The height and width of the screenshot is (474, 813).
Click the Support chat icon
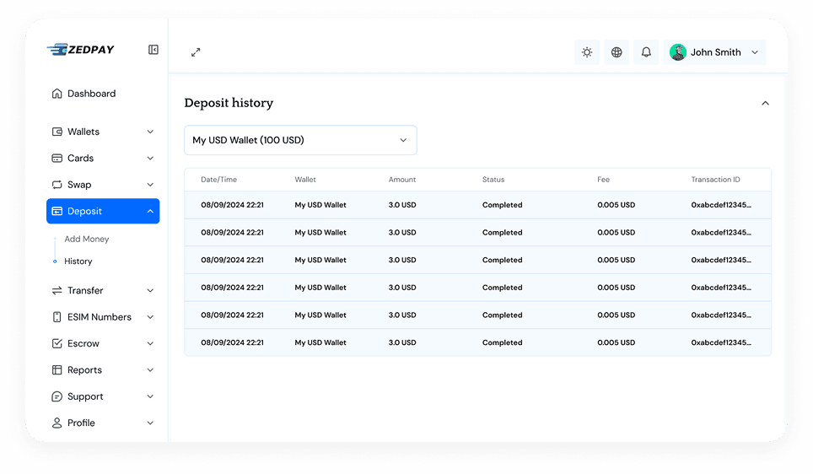point(57,396)
